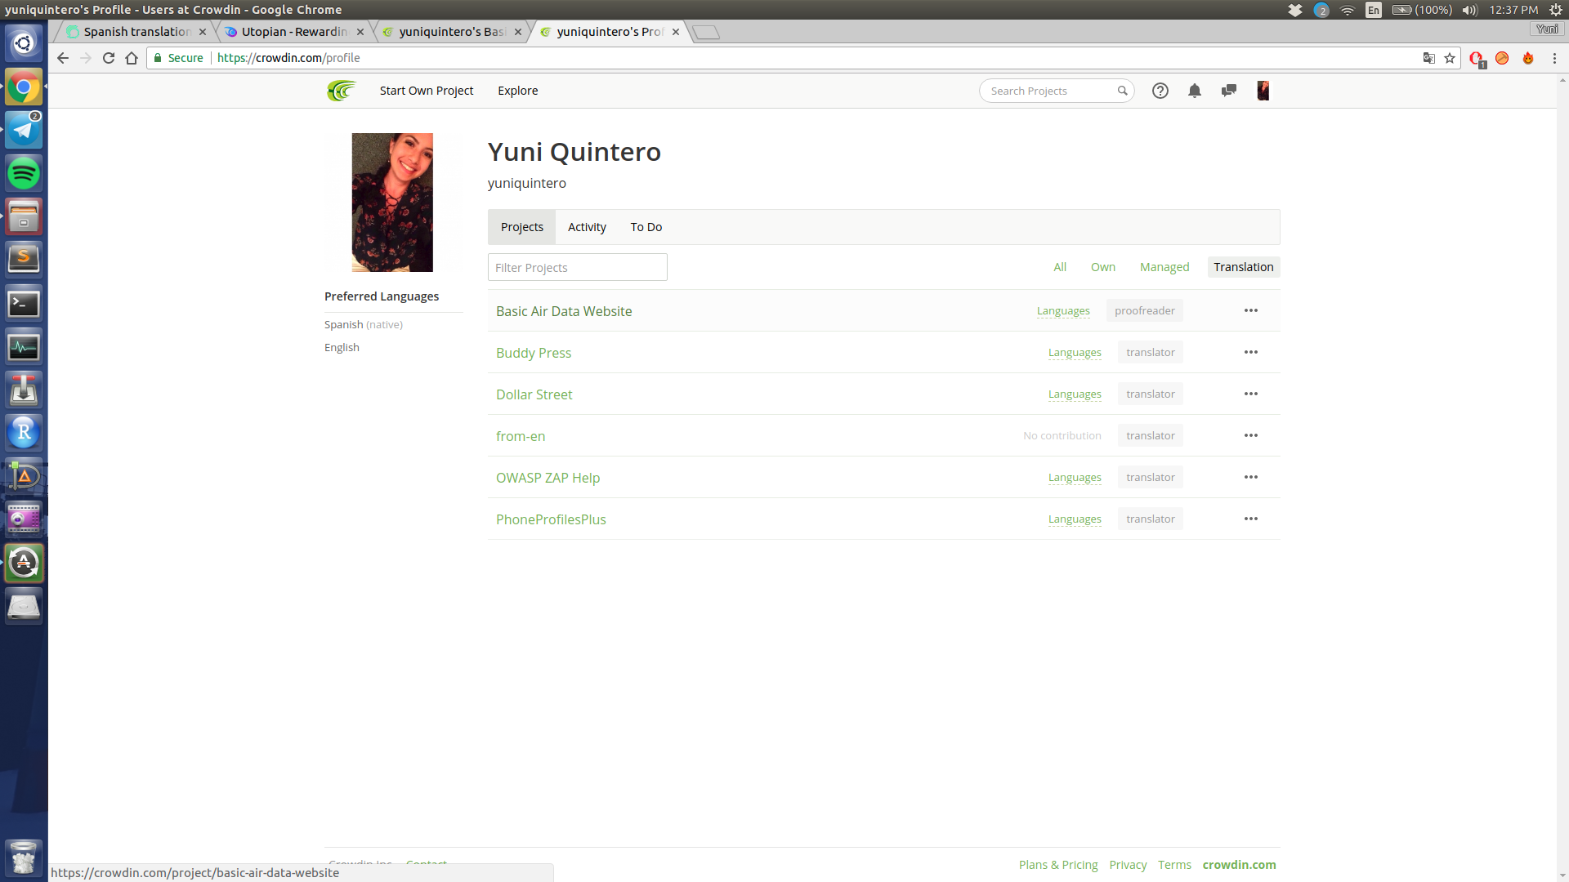This screenshot has height=882, width=1569.
Task: Open Spotify from dock
Action: [24, 173]
